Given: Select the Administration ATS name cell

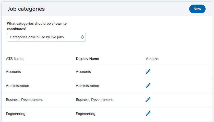Looking at the screenshot, I should pos(17,86).
